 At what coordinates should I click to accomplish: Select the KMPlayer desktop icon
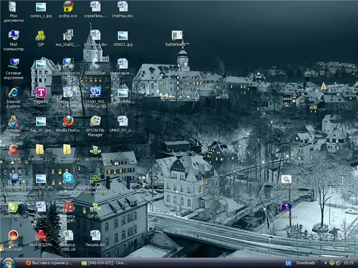click(x=13, y=178)
